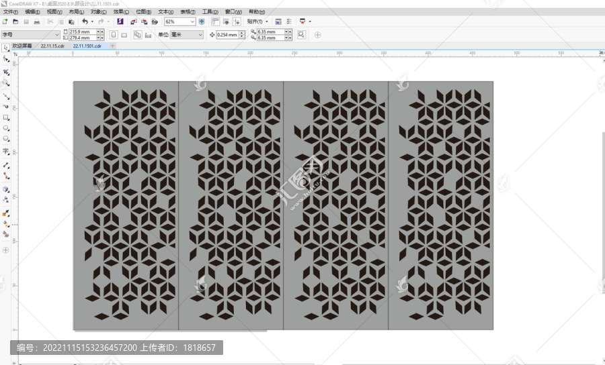Expand the application launcher arrow
This screenshot has width=605, height=365.
310,21
